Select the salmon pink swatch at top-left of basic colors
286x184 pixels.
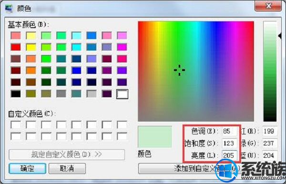pyautogui.click(x=16, y=35)
